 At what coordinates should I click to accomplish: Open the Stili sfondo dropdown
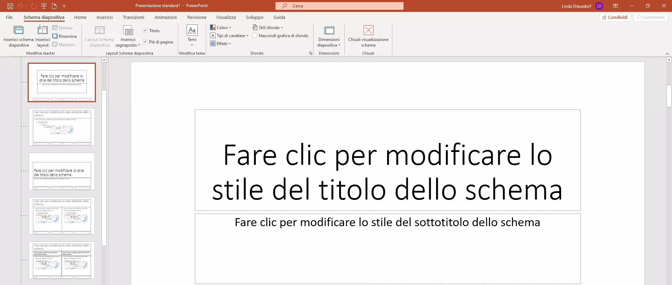pyautogui.click(x=268, y=27)
